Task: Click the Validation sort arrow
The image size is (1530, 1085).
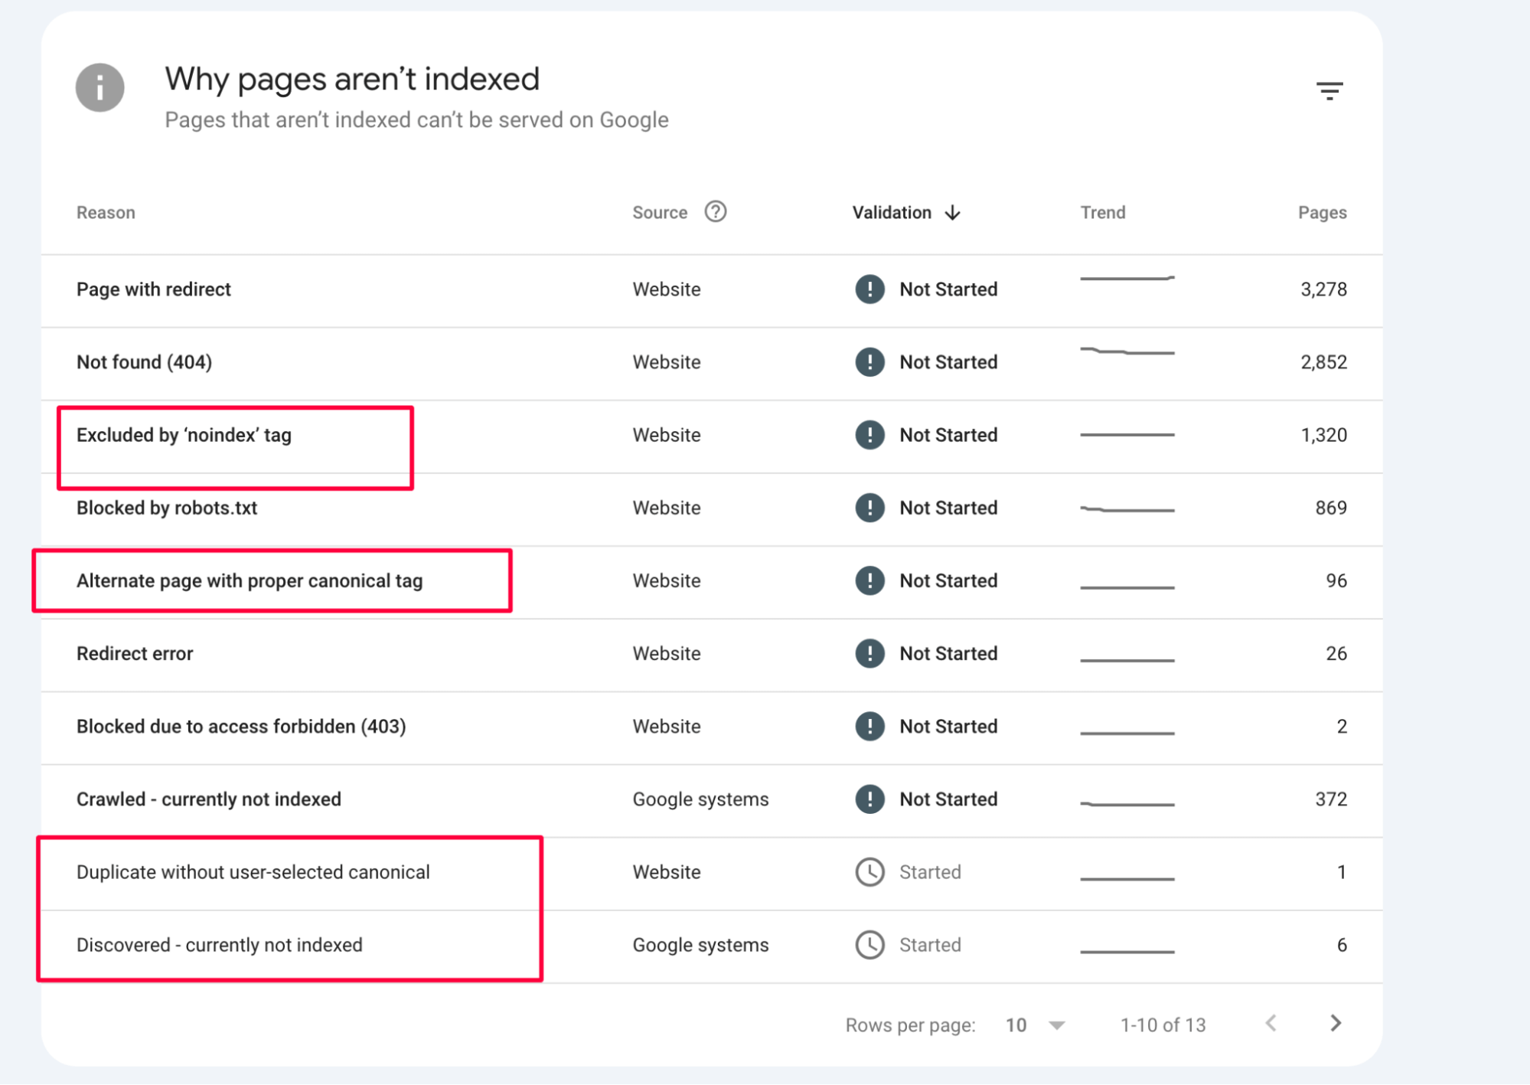Action: point(952,213)
